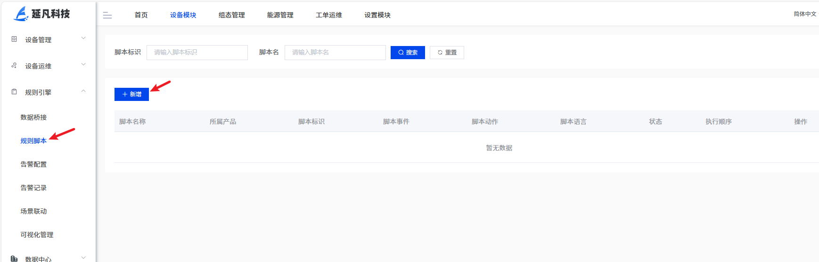
Task: Select 告警配置 in the sidebar
Action: coord(33,164)
